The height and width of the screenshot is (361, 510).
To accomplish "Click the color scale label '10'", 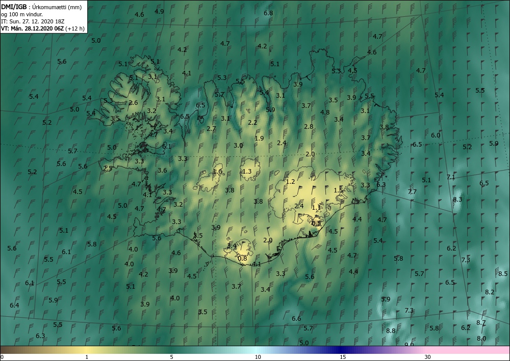I will 258,357.
